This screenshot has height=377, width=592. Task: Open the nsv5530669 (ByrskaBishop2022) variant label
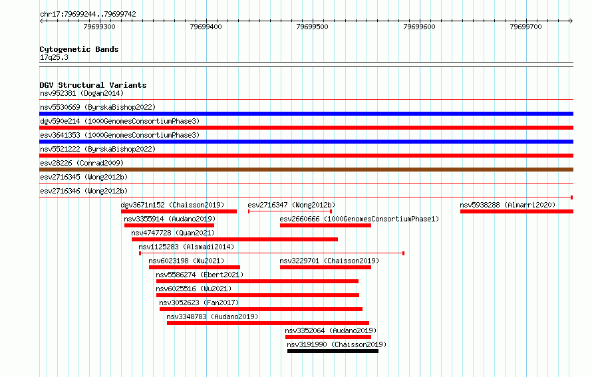(x=98, y=107)
